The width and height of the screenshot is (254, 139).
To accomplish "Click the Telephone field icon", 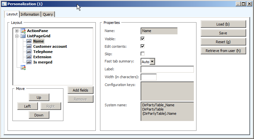I will pos(29,52).
